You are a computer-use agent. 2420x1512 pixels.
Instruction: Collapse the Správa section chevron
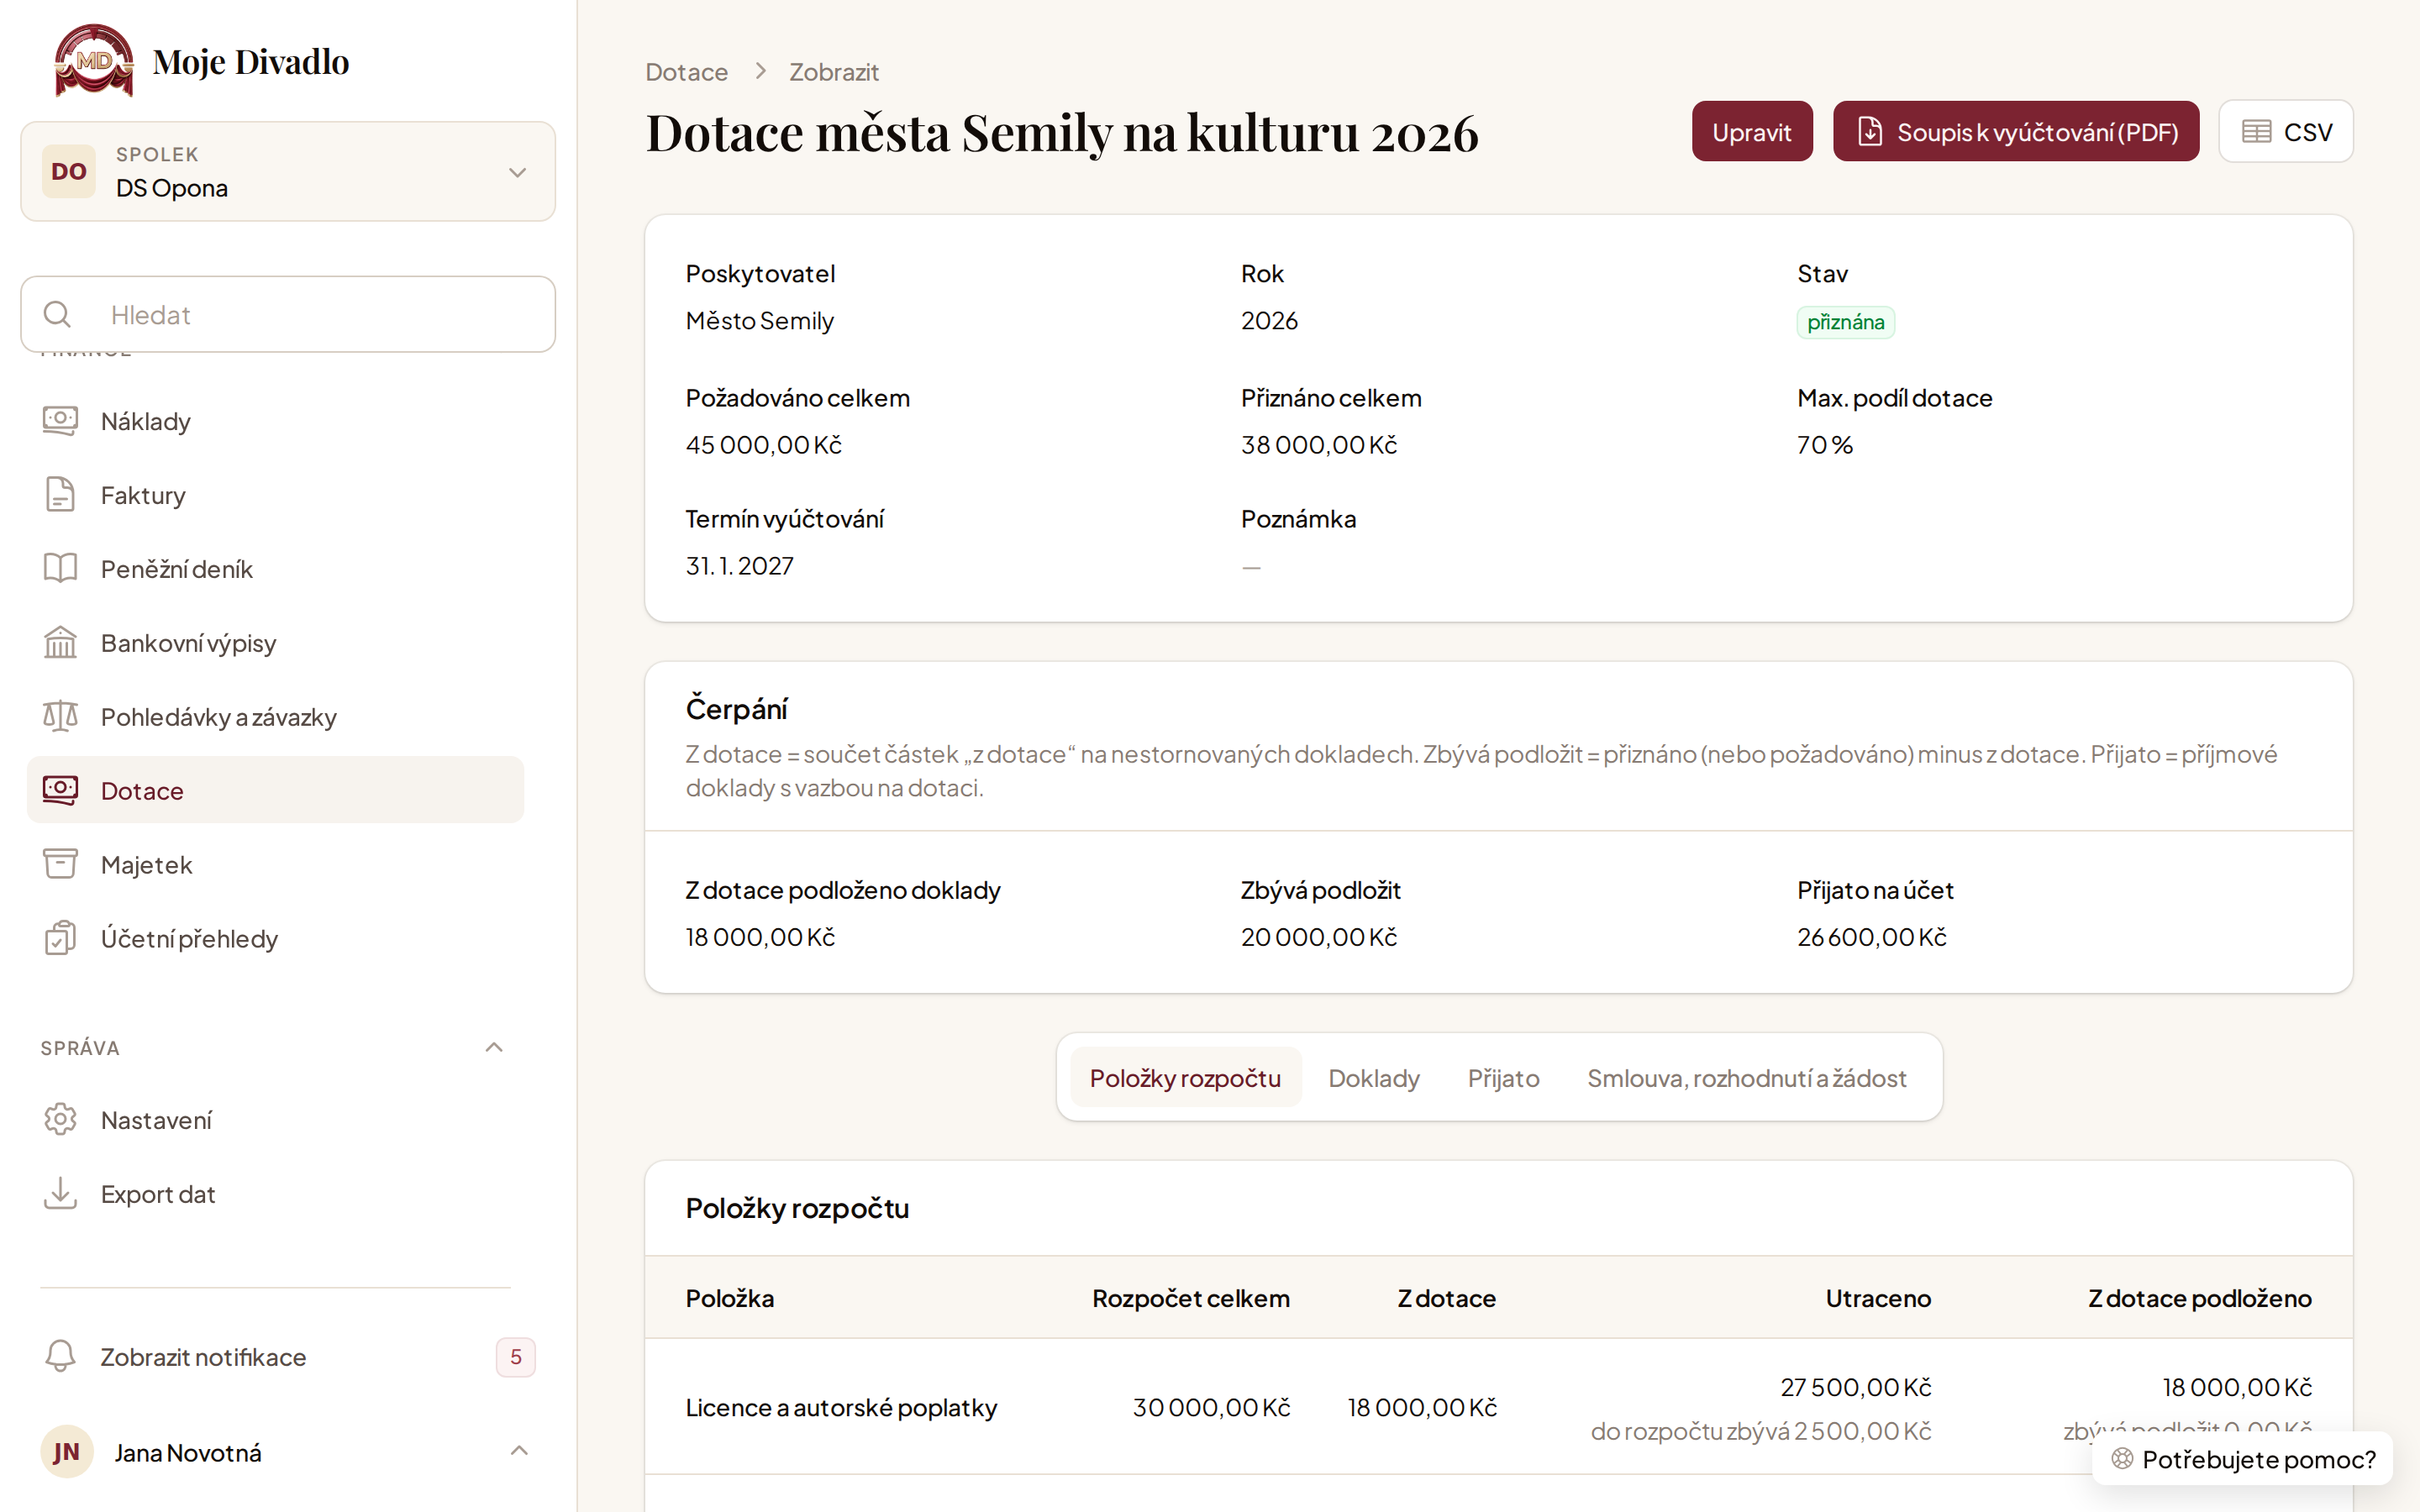click(494, 1048)
